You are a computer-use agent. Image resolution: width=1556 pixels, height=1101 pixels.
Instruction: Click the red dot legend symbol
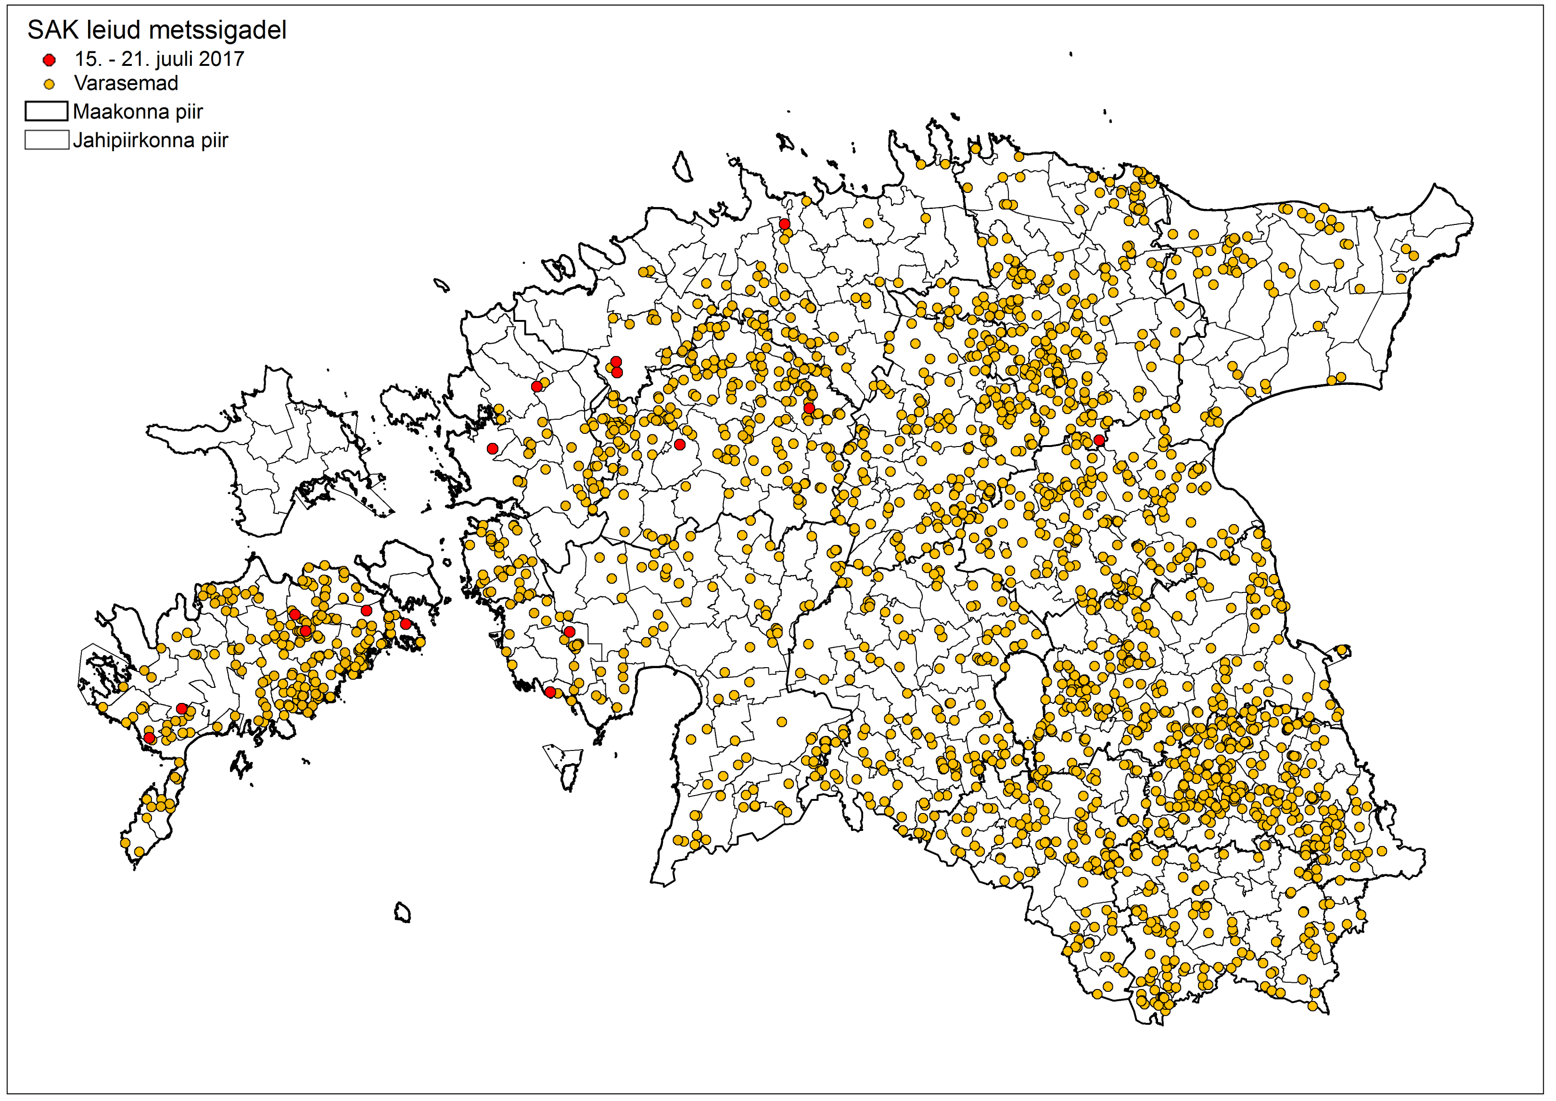click(49, 60)
